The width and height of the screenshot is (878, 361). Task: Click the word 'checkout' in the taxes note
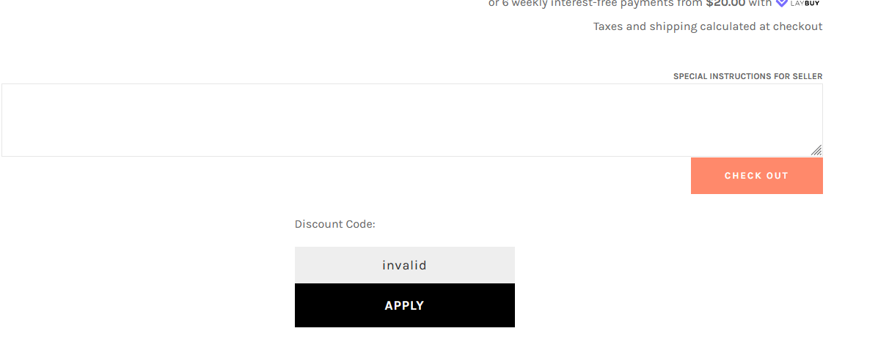click(x=798, y=26)
